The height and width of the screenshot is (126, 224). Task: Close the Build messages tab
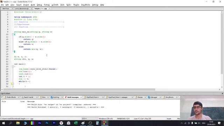[81, 97]
